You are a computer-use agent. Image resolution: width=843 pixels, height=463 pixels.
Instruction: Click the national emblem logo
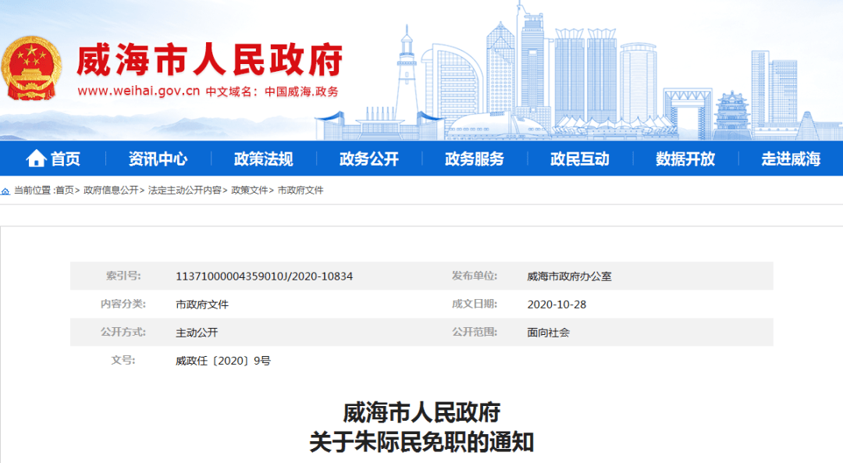point(31,68)
